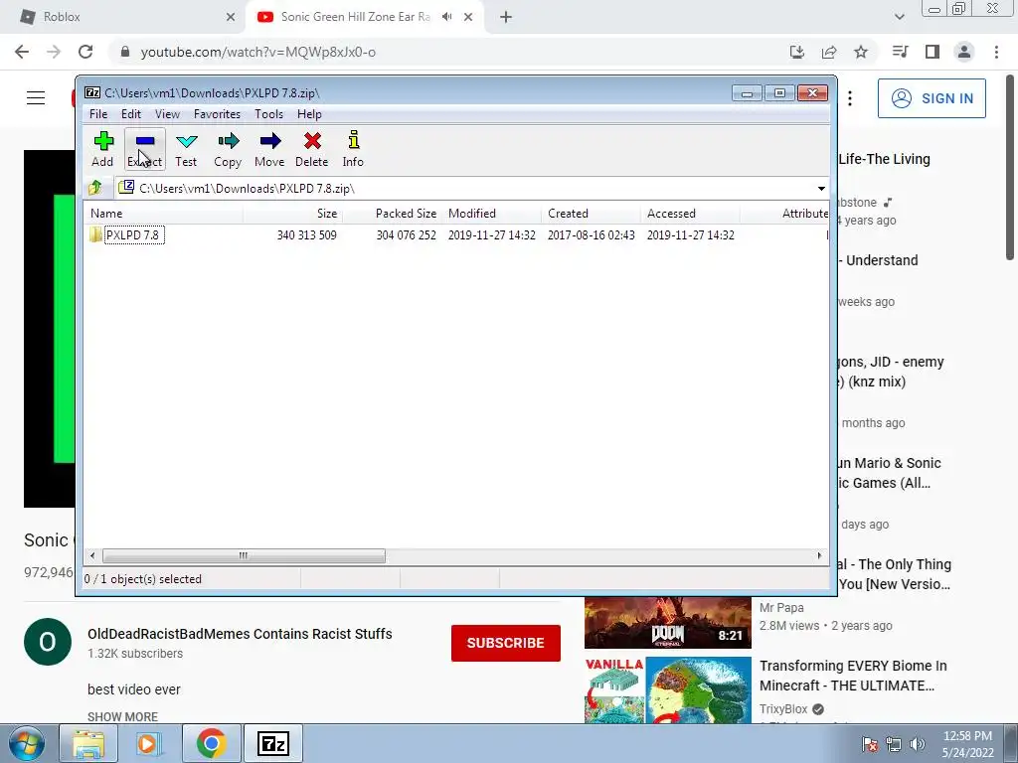Open the Doom Eternal 8:21 video thumbnail
The height and width of the screenshot is (763, 1018).
tap(667, 623)
